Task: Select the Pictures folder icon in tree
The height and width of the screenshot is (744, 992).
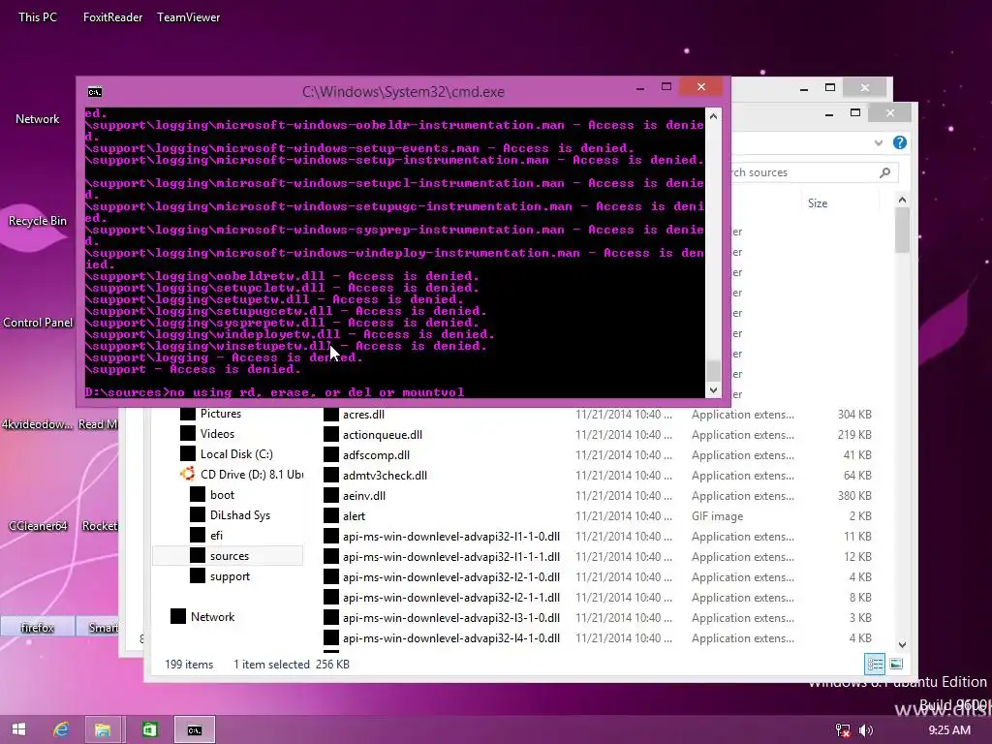Action: [x=187, y=414]
